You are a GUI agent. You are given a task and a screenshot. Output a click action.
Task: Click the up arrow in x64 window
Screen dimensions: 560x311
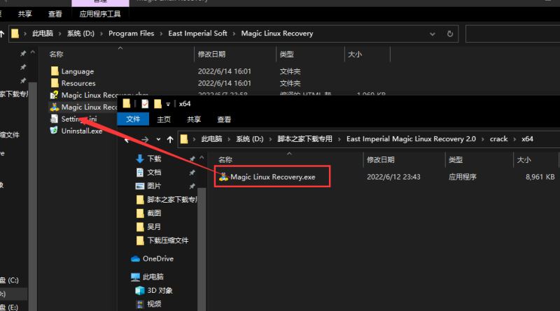(170, 140)
